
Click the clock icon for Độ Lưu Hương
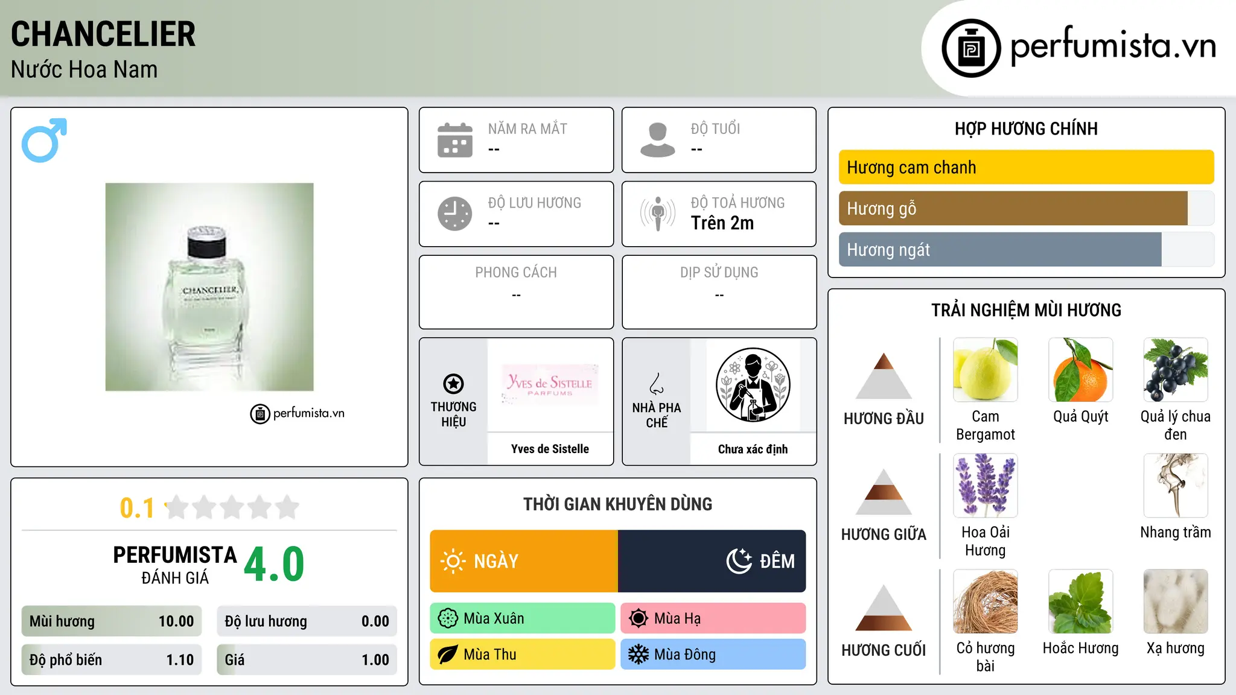[455, 214]
